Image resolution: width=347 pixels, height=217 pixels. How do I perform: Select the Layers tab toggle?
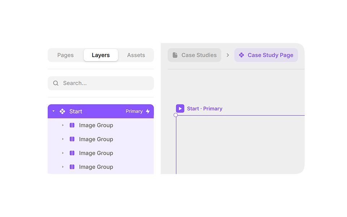[100, 55]
